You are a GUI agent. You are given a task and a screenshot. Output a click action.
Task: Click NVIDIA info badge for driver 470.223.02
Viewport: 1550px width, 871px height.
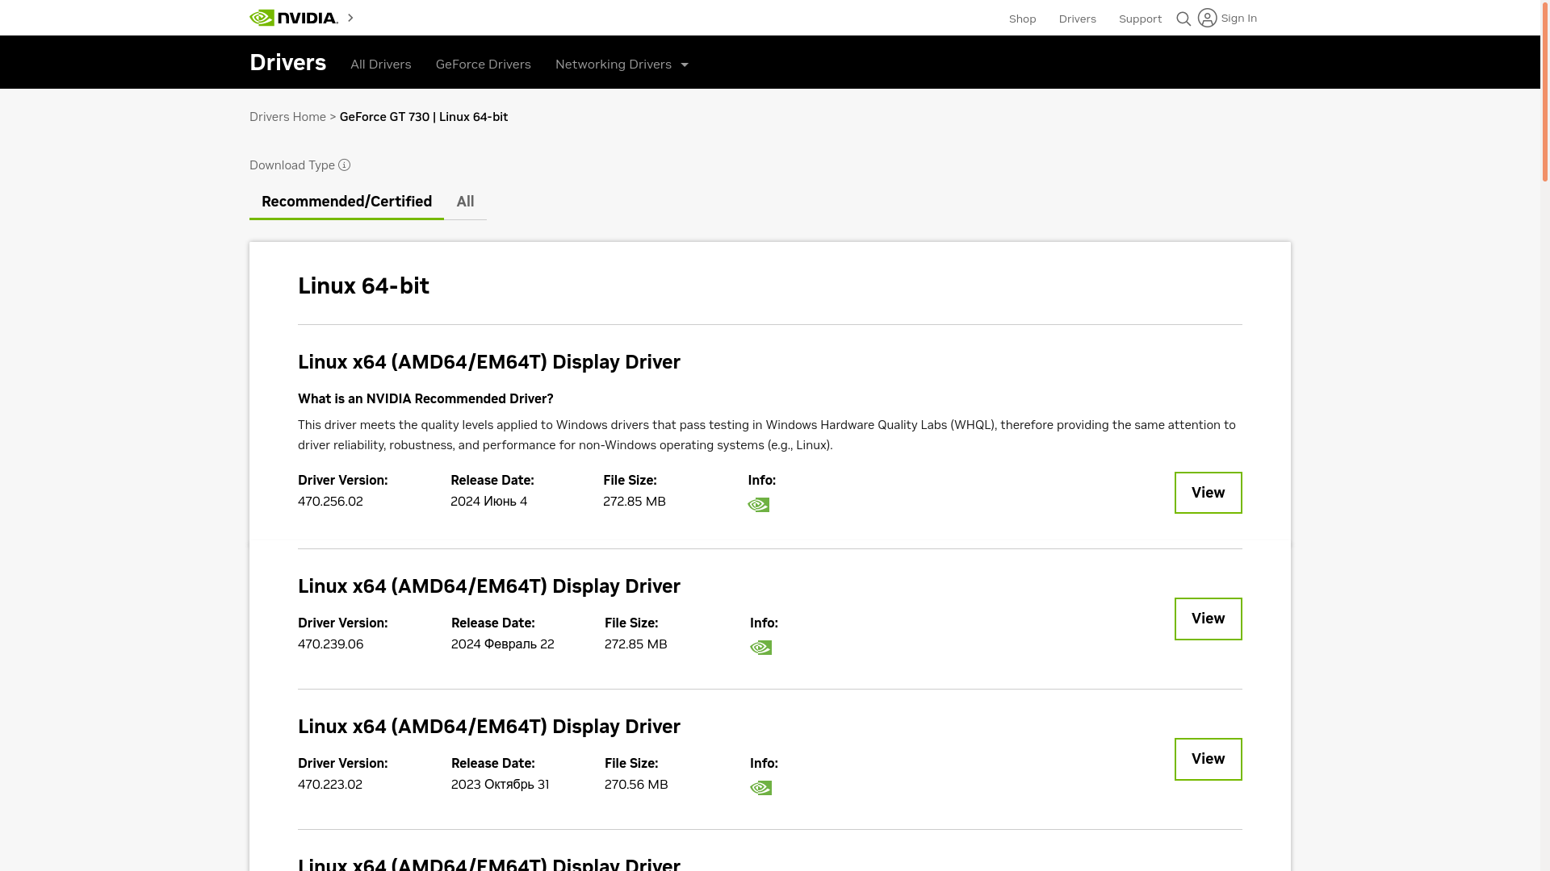point(760,788)
